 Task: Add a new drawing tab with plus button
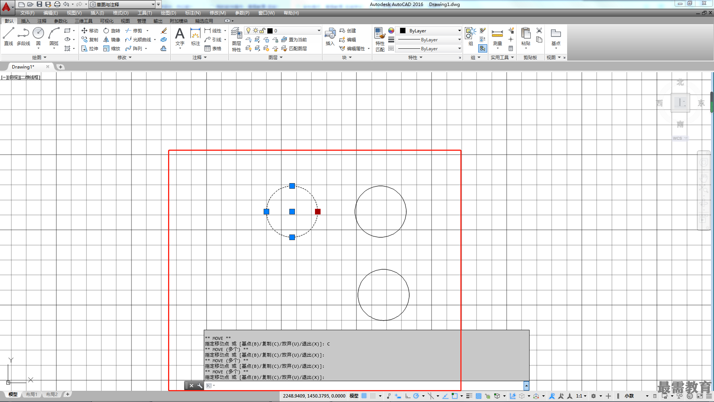(61, 67)
